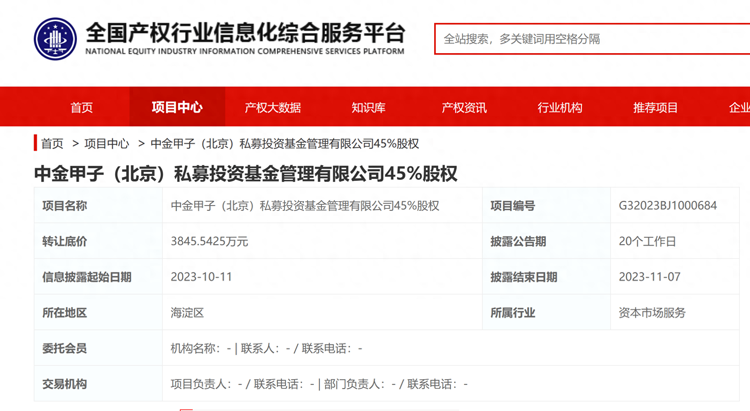
Task: Open the 产权资讯 navigation item
Action: point(464,108)
